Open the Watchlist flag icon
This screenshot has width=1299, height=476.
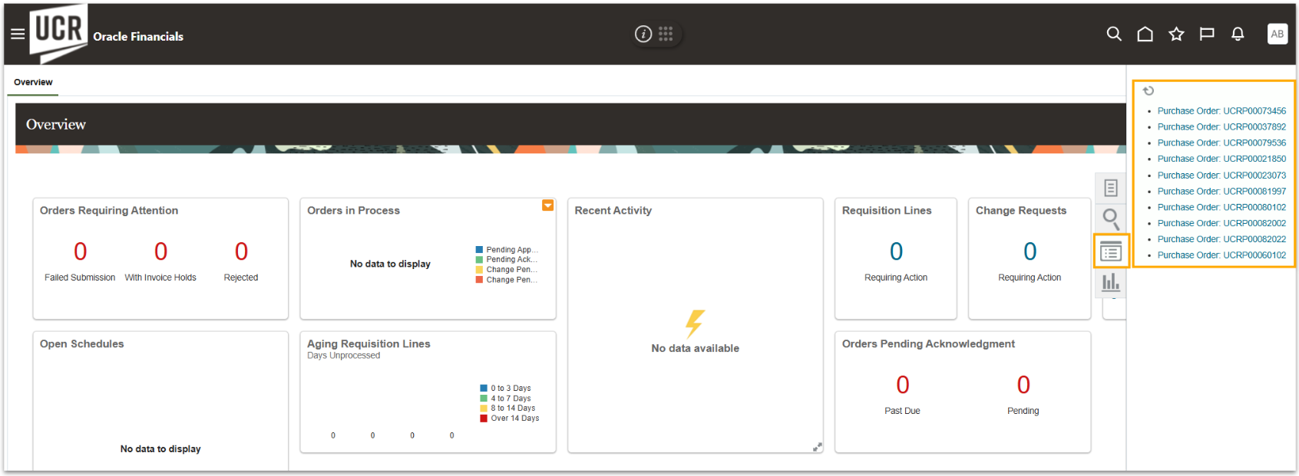coord(1207,34)
